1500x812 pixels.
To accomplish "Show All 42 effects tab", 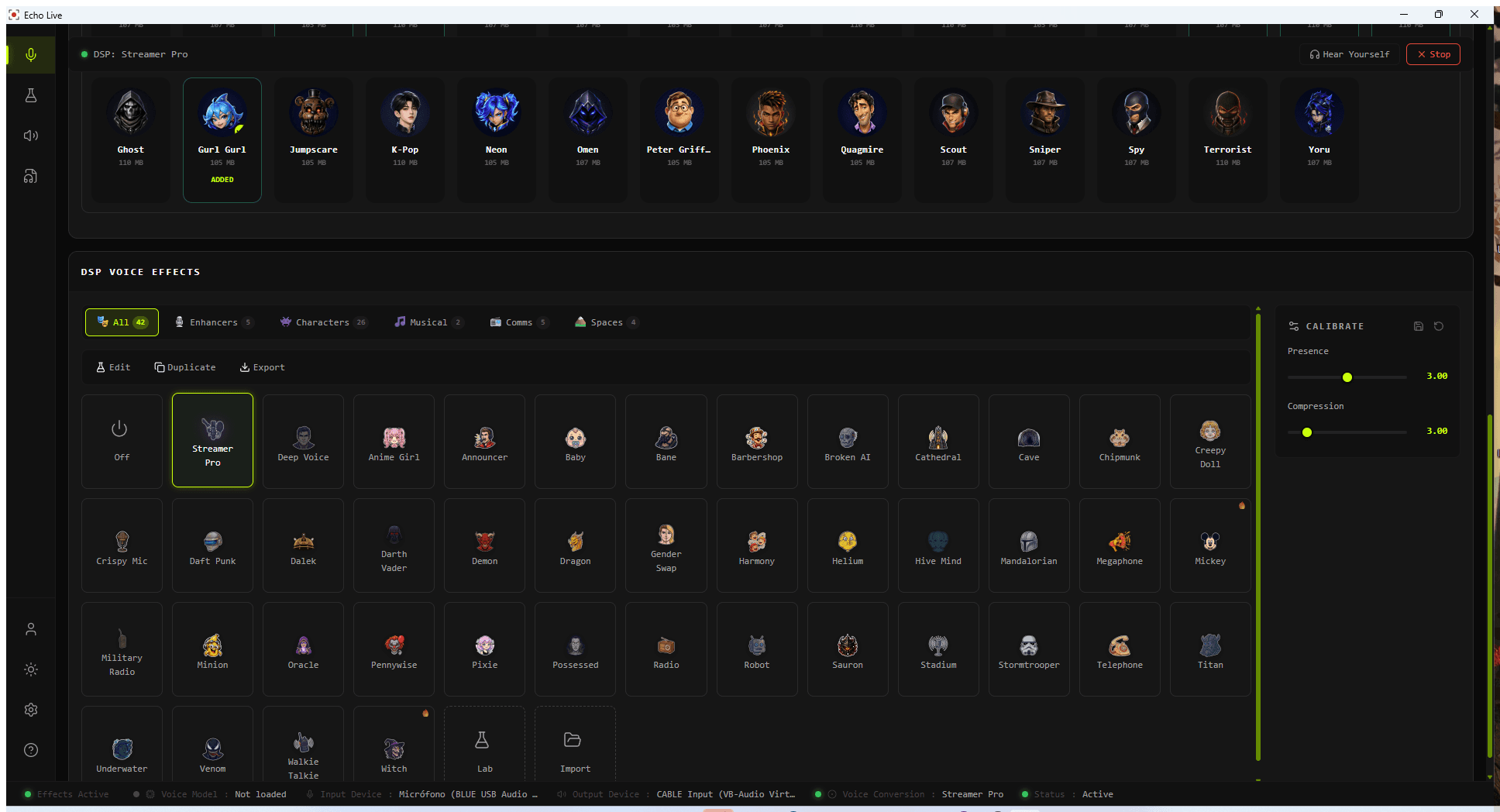I will coord(122,322).
